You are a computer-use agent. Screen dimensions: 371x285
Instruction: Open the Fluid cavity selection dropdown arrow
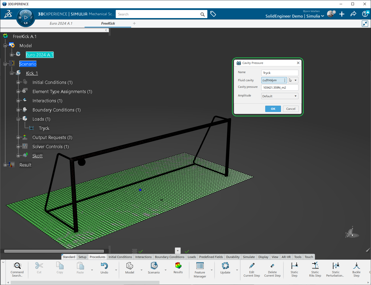(x=296, y=80)
